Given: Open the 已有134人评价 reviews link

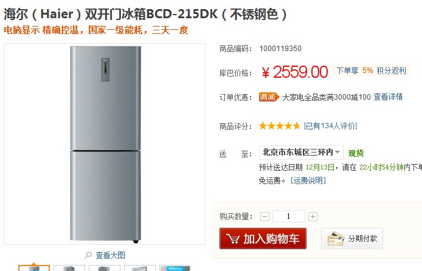Looking at the screenshot, I should 330,126.
